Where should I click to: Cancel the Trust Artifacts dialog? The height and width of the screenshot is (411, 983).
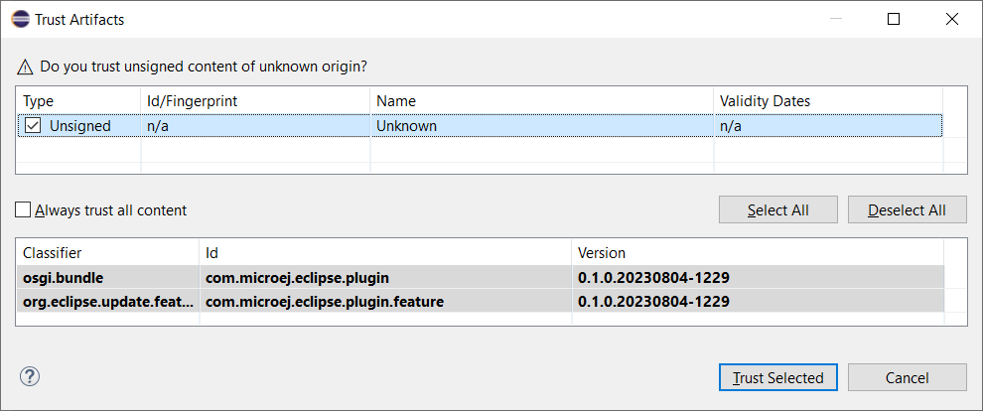[x=907, y=377]
